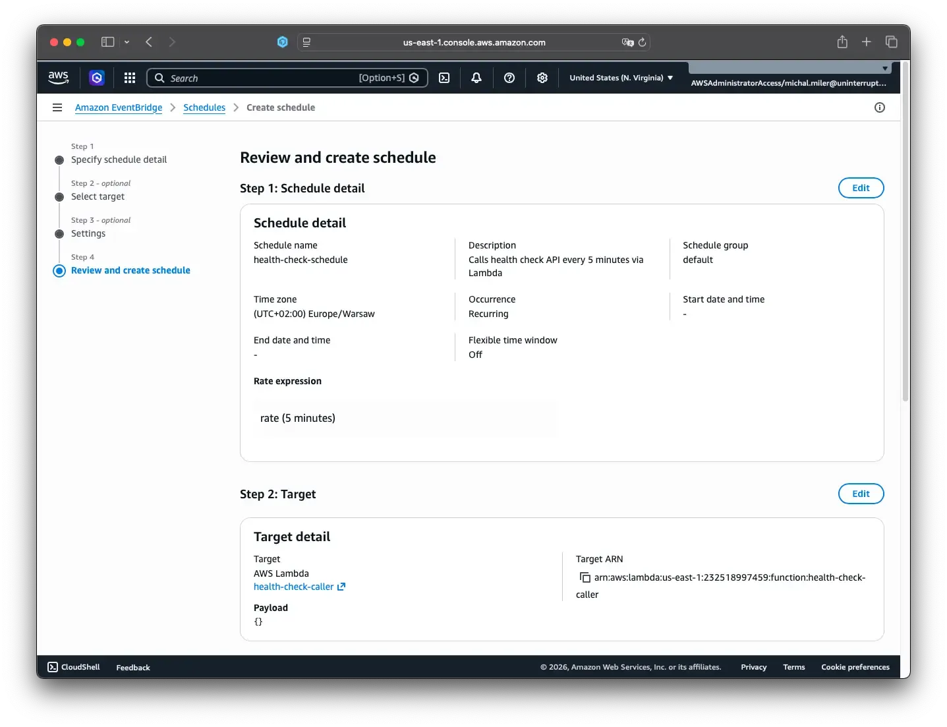Click the external-link icon beside health-check-caller
This screenshot has width=947, height=727.
(341, 587)
